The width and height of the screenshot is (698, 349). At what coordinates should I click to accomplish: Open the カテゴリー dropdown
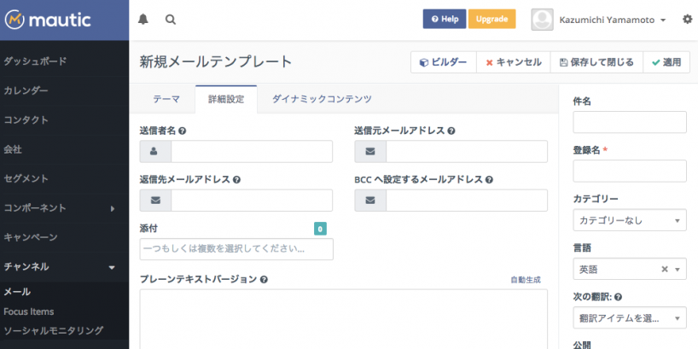tap(629, 220)
